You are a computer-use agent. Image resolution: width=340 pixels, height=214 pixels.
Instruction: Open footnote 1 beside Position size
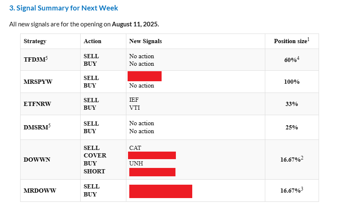[308, 39]
